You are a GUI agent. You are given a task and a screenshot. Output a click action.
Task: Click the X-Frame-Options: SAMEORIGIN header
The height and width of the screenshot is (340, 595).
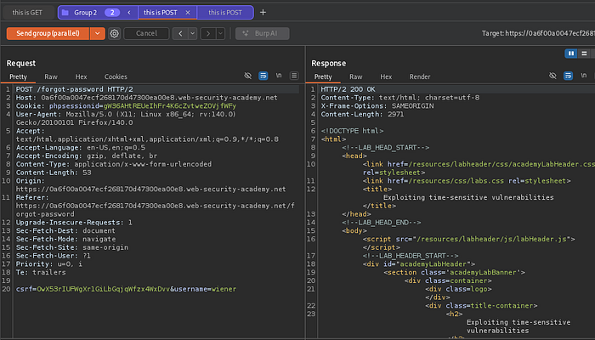pos(377,106)
